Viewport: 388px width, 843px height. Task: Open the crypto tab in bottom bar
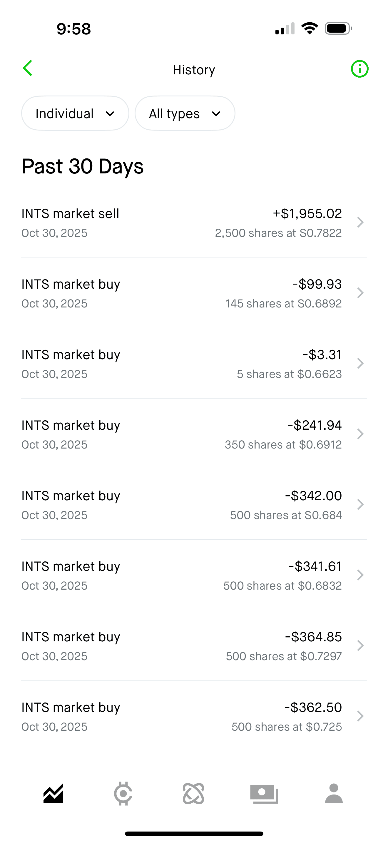123,794
